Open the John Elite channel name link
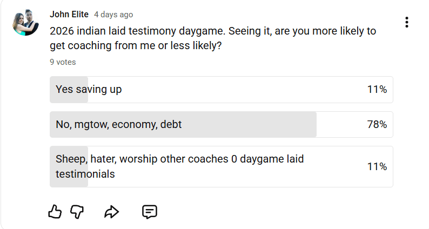The width and height of the screenshot is (429, 229). 69,15
